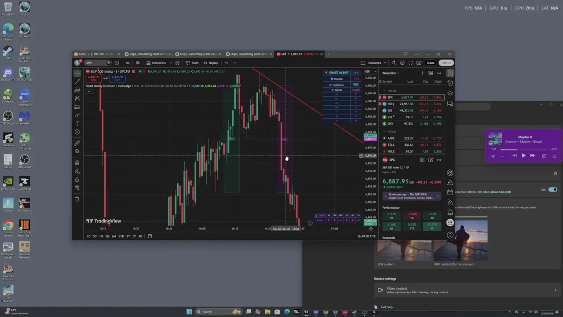Viewport: 563px width, 317px height.
Task: Open the chats panel icon
Action: pos(450,104)
